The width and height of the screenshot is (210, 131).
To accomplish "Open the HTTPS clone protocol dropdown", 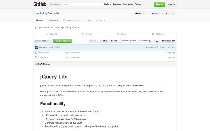I will coord(115,41).
